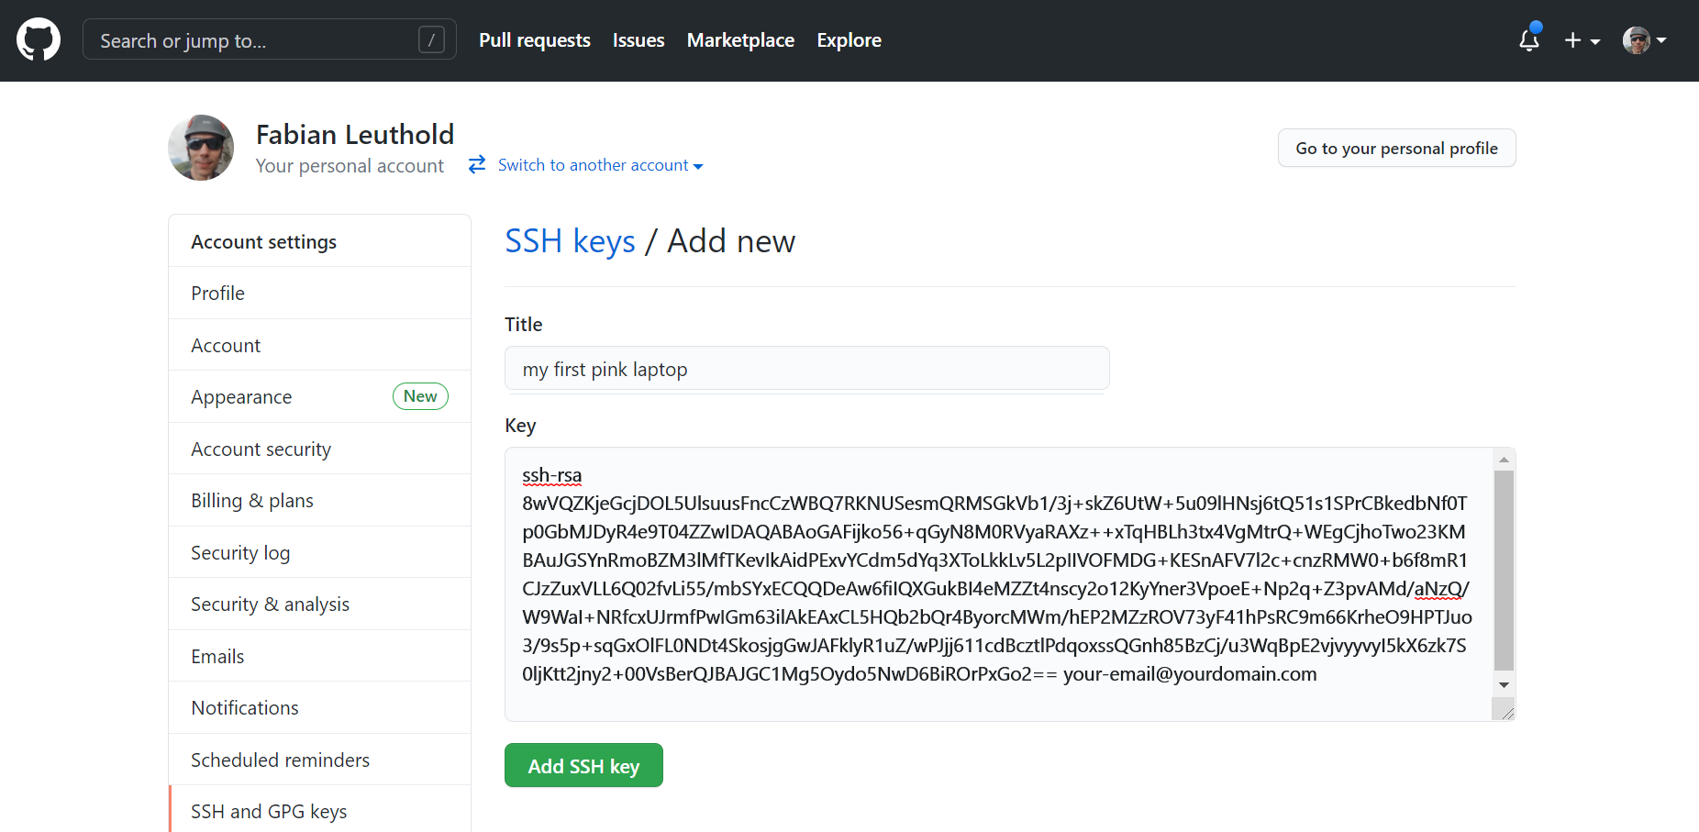Click Fabian Leuthold's large profile photo
The width and height of the screenshot is (1699, 832).
201,148
